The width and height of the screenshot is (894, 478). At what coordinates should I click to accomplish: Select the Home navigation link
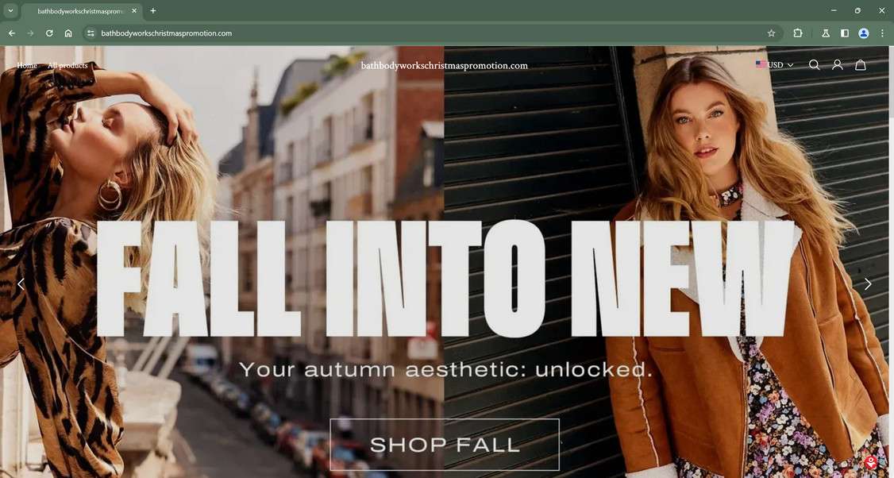point(27,66)
